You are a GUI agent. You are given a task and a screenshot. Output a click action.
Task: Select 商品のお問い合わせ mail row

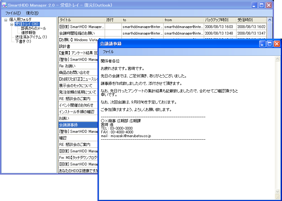click(78, 72)
